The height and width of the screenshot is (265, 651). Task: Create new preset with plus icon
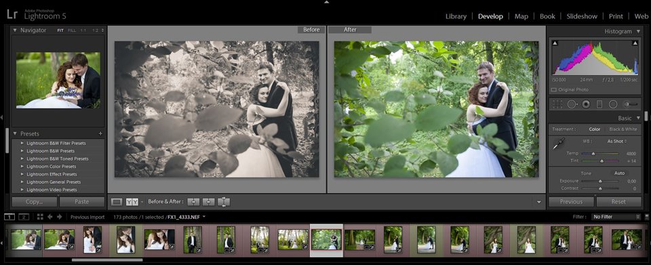click(100, 134)
